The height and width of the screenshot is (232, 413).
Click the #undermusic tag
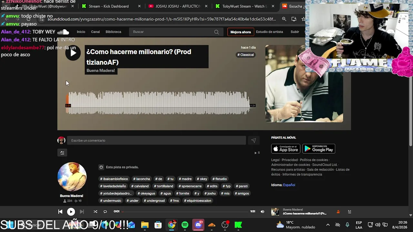(x=111, y=201)
